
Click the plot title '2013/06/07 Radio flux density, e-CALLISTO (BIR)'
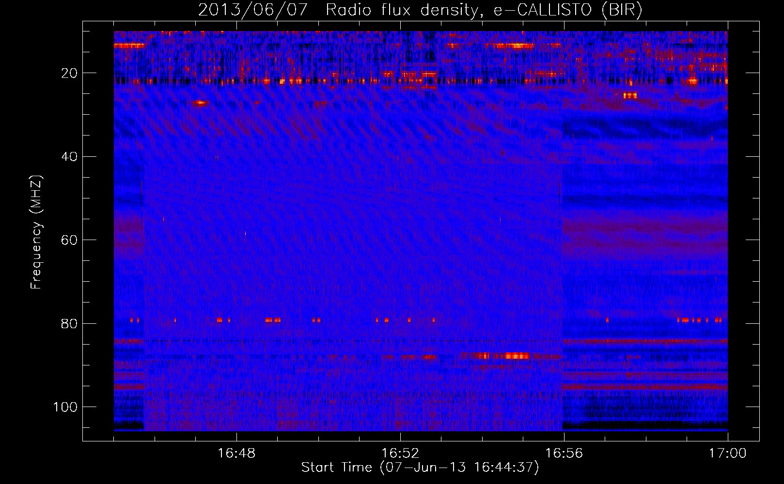(x=420, y=10)
